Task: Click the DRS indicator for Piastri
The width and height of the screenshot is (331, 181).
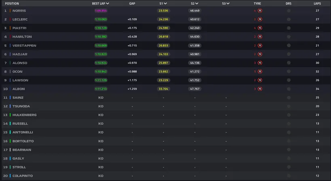Action: pyautogui.click(x=289, y=28)
